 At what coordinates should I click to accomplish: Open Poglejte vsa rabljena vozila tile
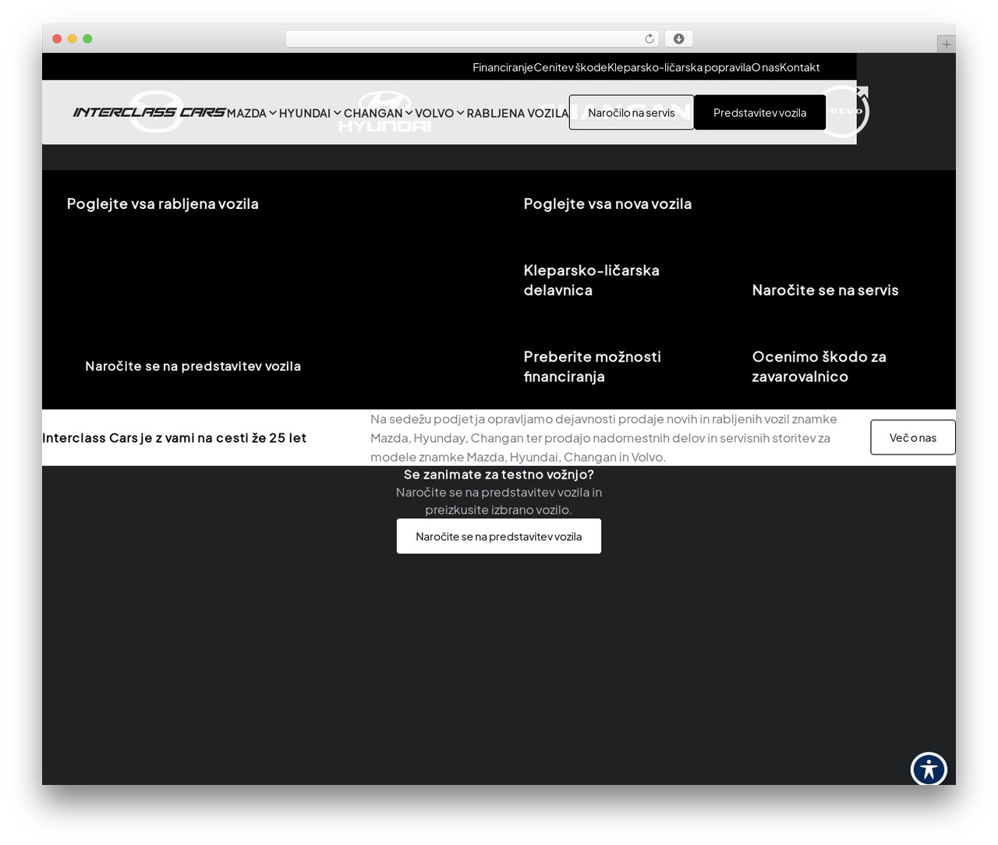click(x=162, y=203)
